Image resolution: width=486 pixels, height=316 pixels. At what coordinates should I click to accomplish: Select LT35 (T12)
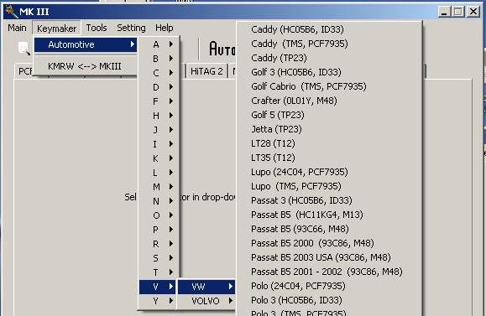point(329,158)
